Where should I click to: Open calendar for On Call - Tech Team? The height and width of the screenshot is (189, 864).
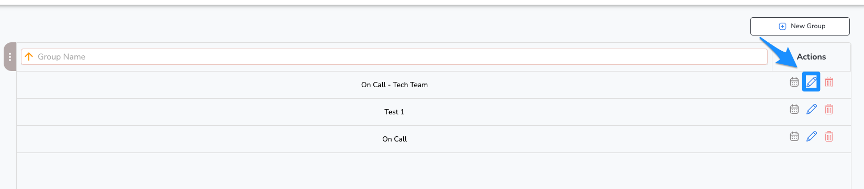click(x=794, y=82)
